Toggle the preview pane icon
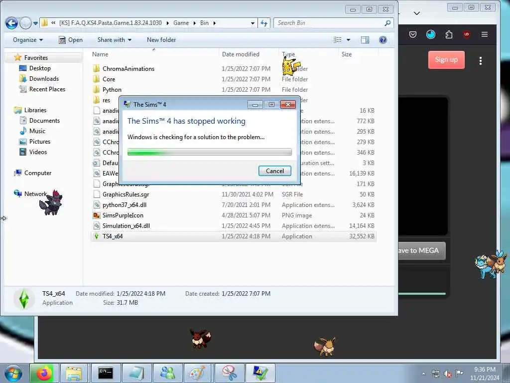Viewport: 510px width, 383px height. [365, 40]
